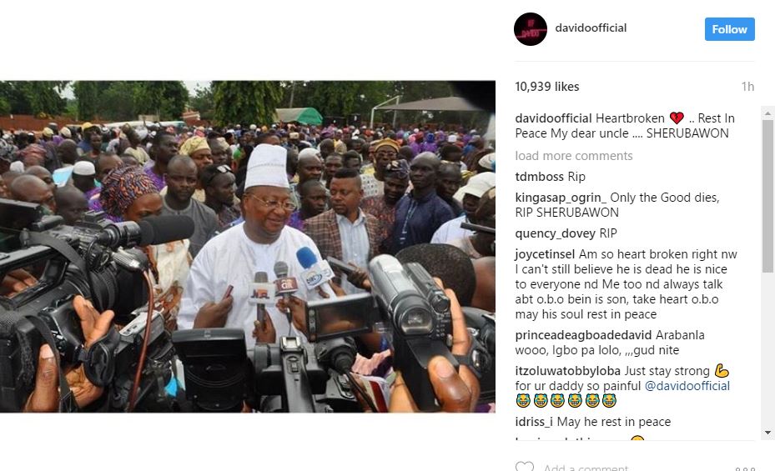Click the scrollbar down arrow
Screen dimensions: 775x471
[767, 433]
